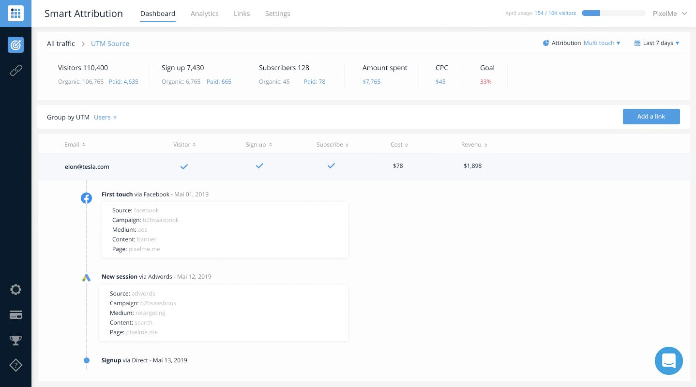This screenshot has height=387, width=696.
Task: Open the attribution target icon in sidebar
Action: click(15, 45)
